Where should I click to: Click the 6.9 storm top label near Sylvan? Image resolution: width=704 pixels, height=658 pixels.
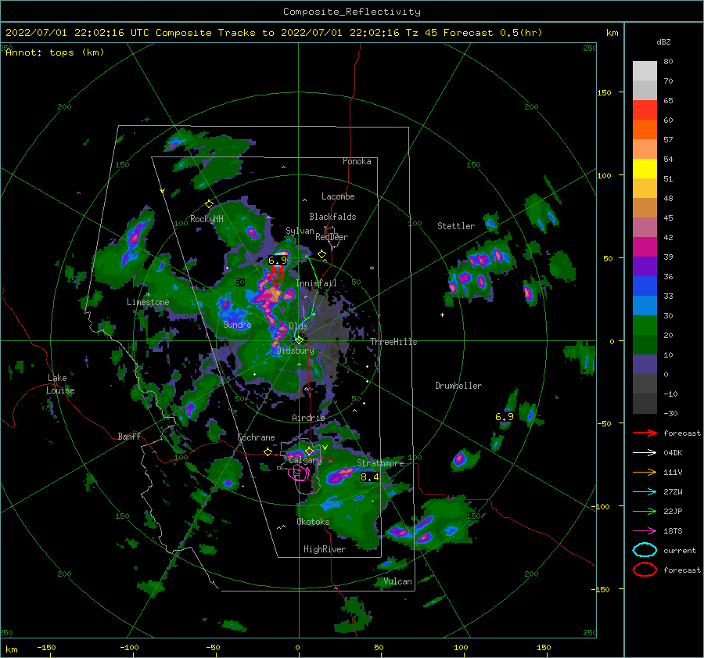click(x=278, y=261)
